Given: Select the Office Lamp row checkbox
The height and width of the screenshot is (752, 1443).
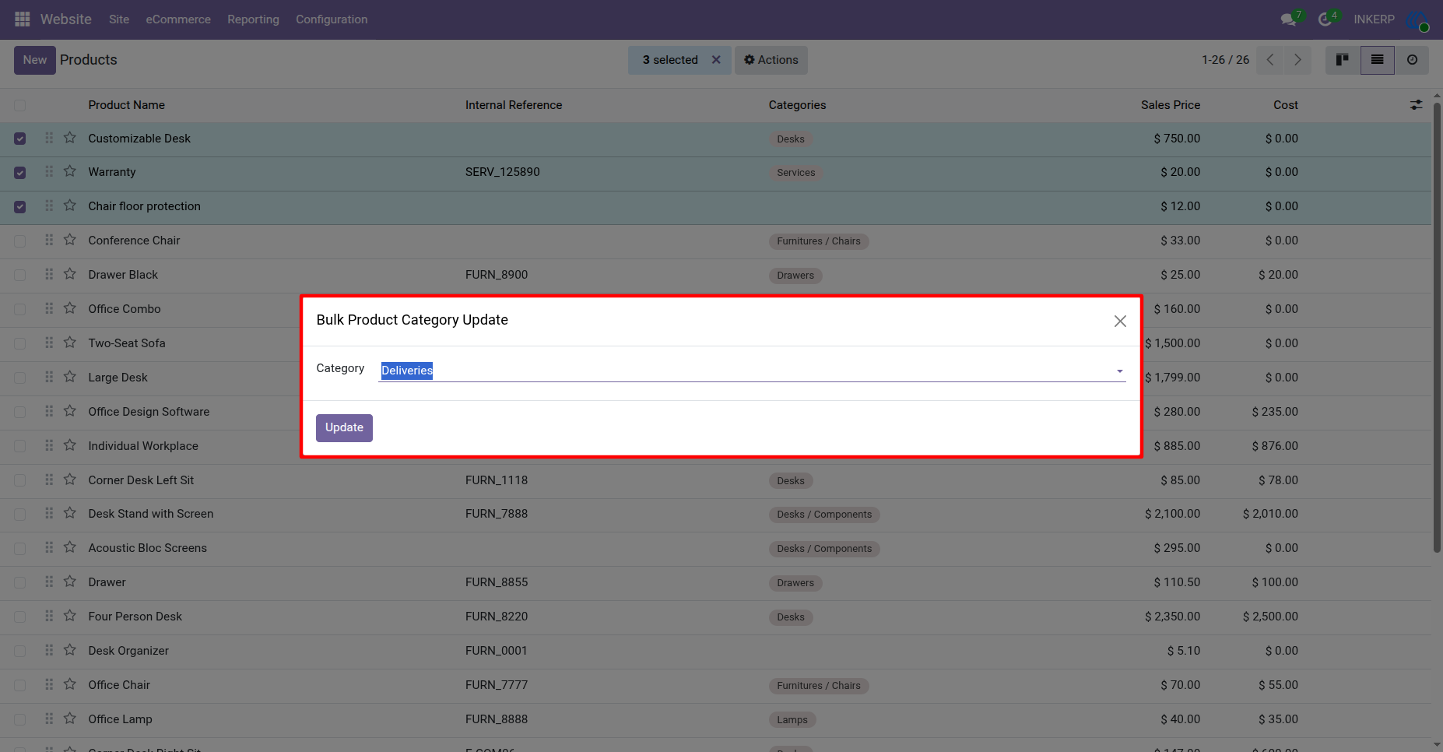Looking at the screenshot, I should click(x=20, y=720).
